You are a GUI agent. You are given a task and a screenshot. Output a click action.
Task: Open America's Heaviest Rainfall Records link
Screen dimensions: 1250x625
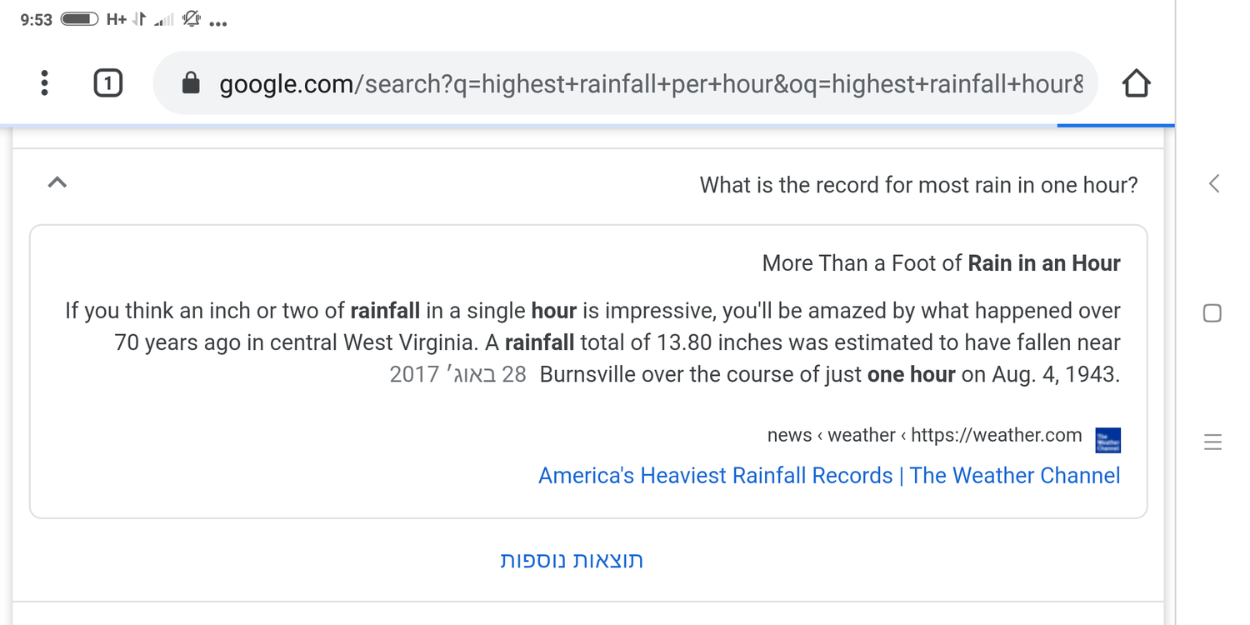click(x=829, y=476)
